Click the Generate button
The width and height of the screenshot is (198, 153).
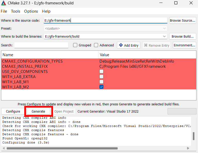(38, 111)
